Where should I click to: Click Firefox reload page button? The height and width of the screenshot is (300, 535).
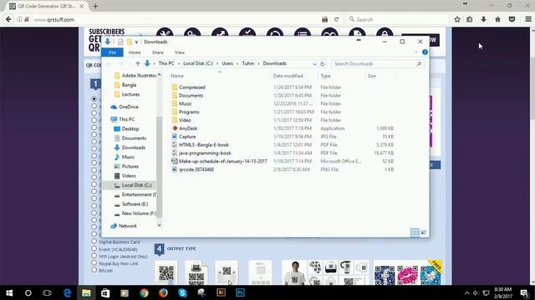tap(336, 19)
